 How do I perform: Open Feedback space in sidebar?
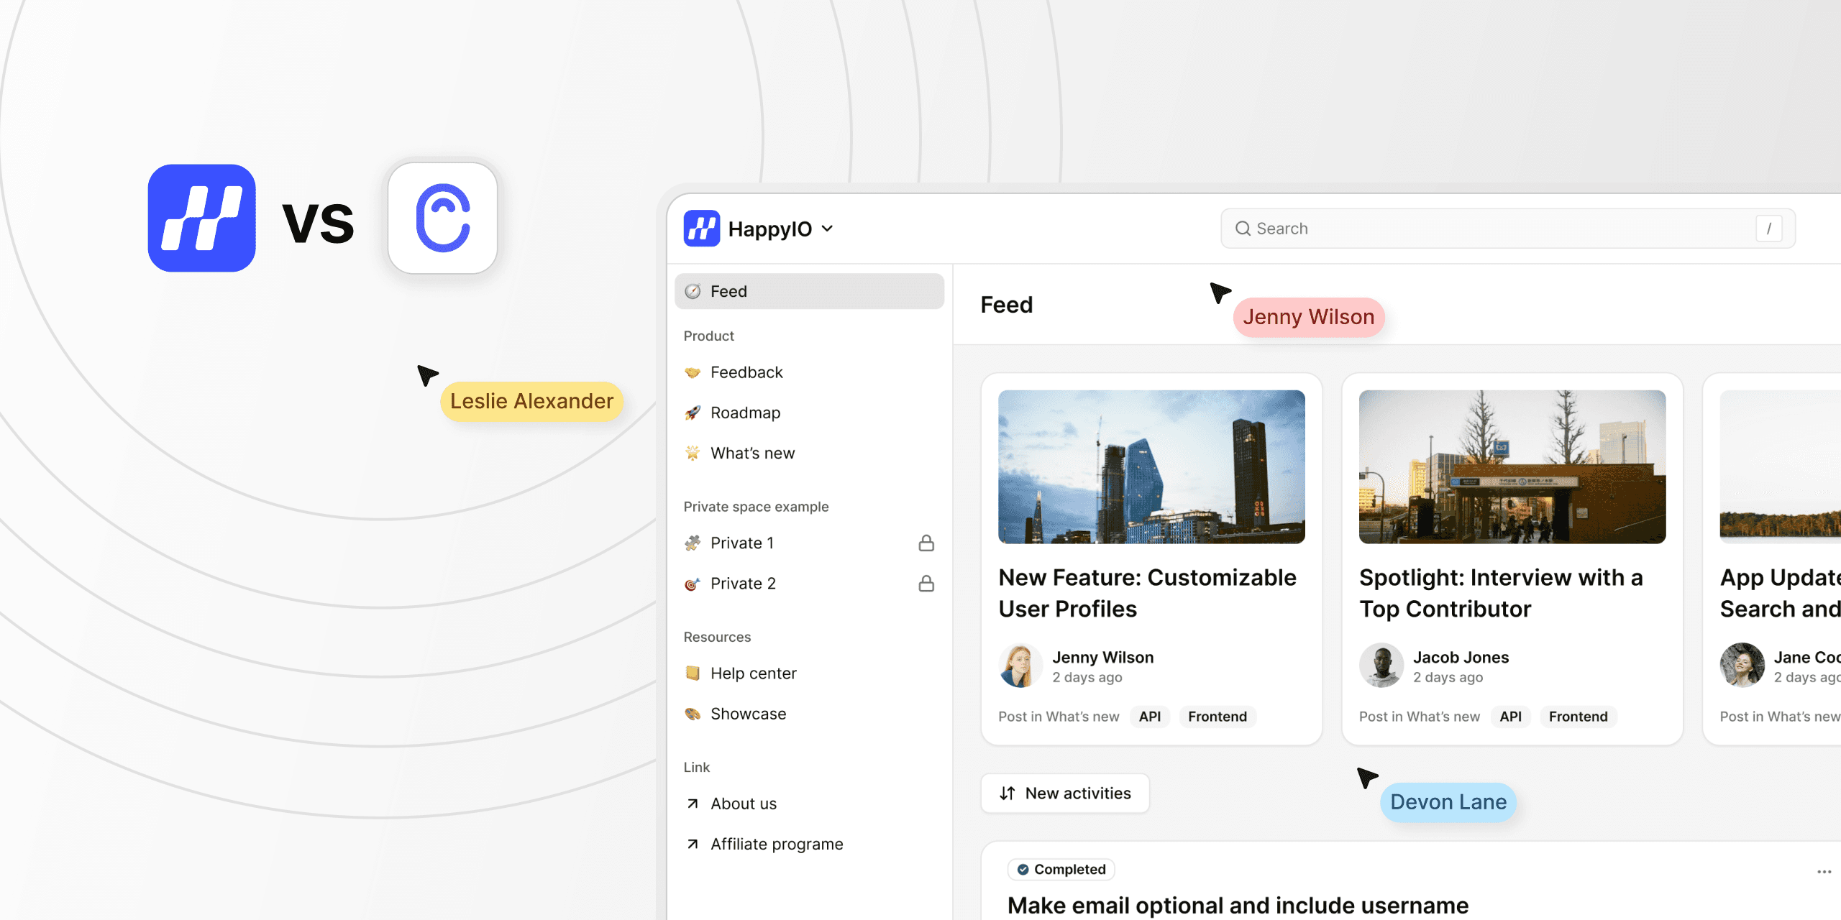(746, 372)
